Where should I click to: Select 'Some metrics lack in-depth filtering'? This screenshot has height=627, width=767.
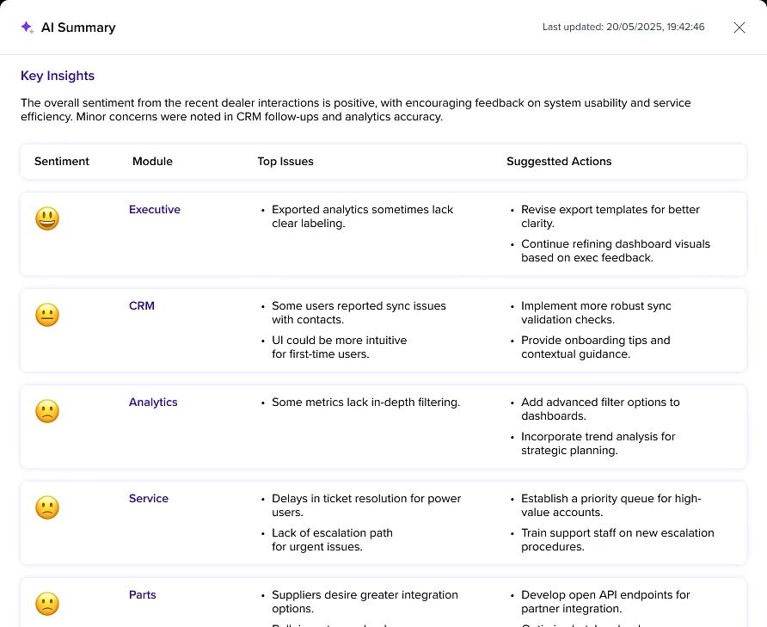coord(366,403)
